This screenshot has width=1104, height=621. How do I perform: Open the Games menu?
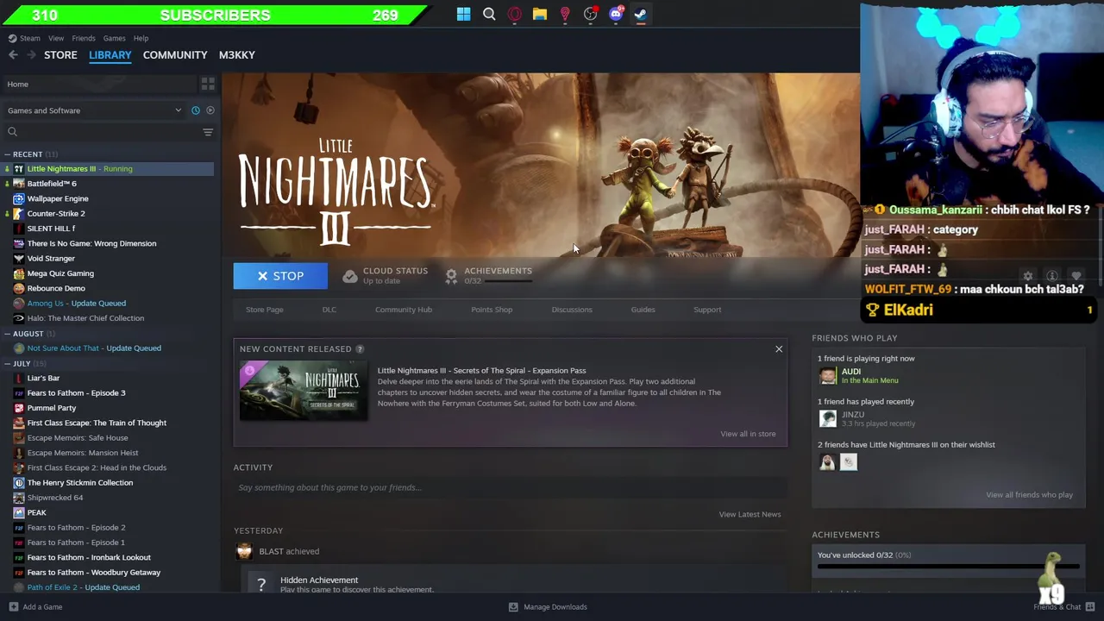pyautogui.click(x=115, y=38)
